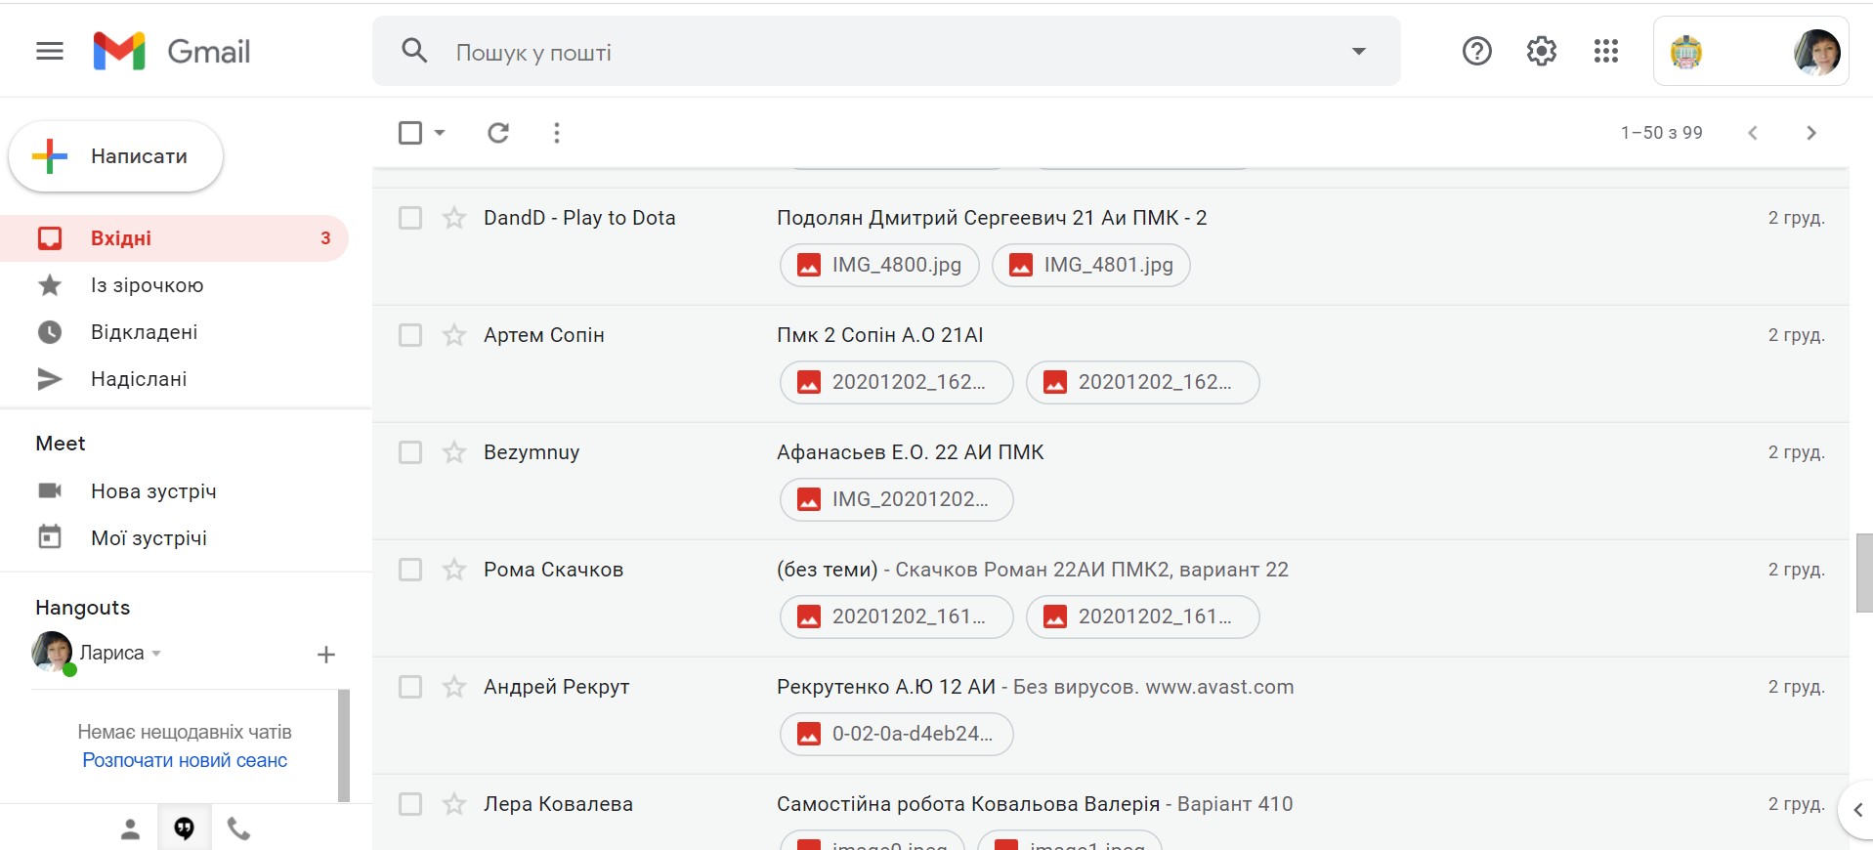Go to the next page of emails
Viewport: 1873px width, 850px height.
(1810, 133)
